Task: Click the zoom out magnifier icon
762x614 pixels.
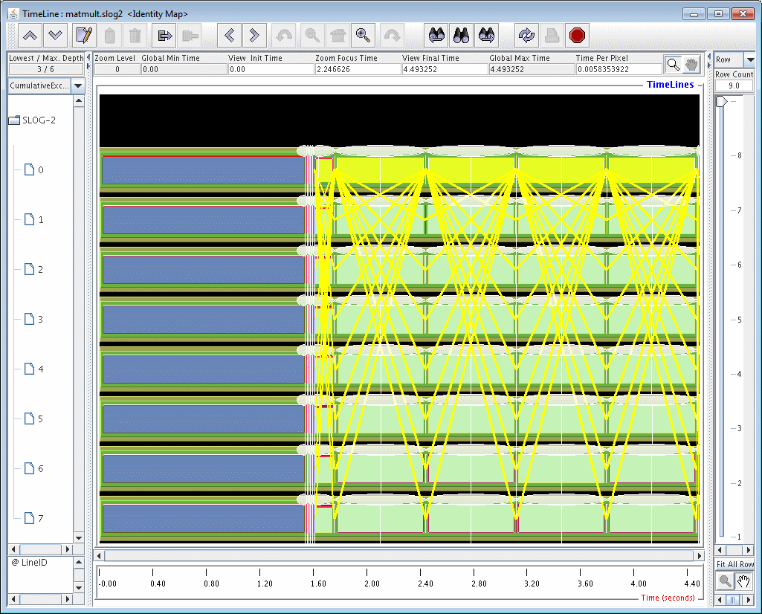Action: [312, 36]
